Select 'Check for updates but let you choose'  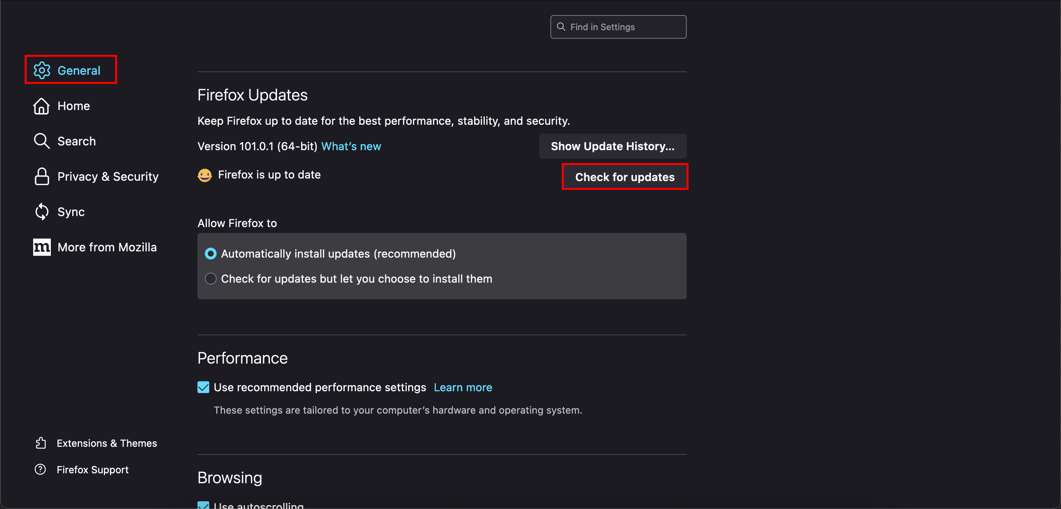210,279
